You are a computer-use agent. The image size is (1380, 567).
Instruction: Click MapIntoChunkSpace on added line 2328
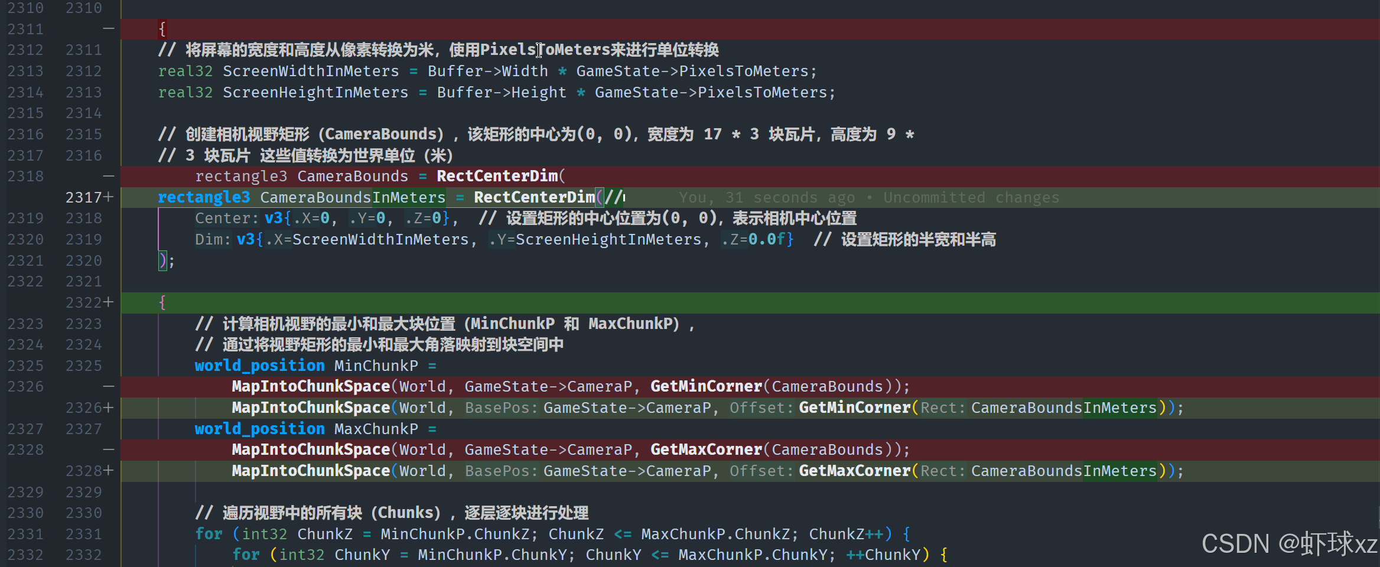[311, 471]
